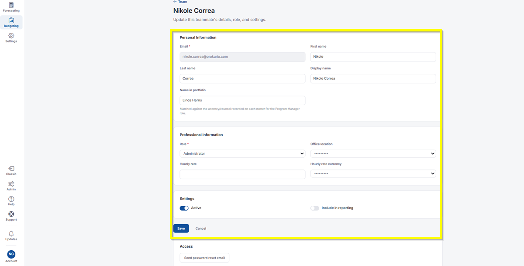This screenshot has height=266, width=524.
Task: Open the Help question mark icon
Action: [x=11, y=199]
